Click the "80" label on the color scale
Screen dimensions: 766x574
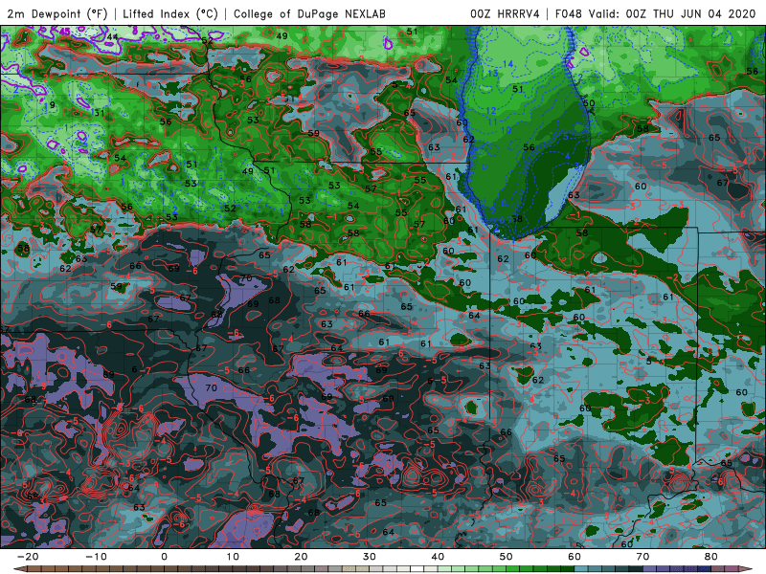coord(711,557)
